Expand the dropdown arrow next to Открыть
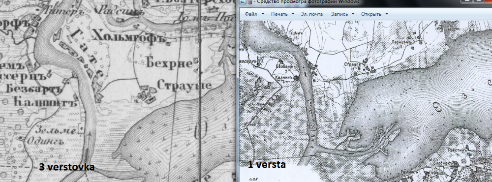 pos(386,14)
